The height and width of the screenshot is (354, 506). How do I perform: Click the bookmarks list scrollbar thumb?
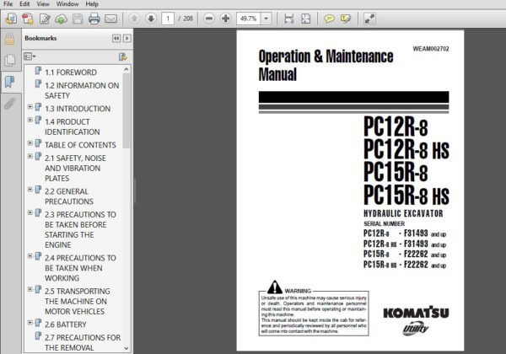pos(126,111)
